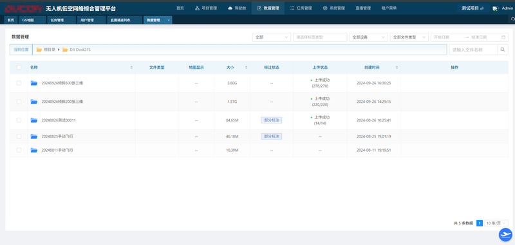
Task: Click the cloud icon beside 驾驶舱
Action: (x=230, y=8)
